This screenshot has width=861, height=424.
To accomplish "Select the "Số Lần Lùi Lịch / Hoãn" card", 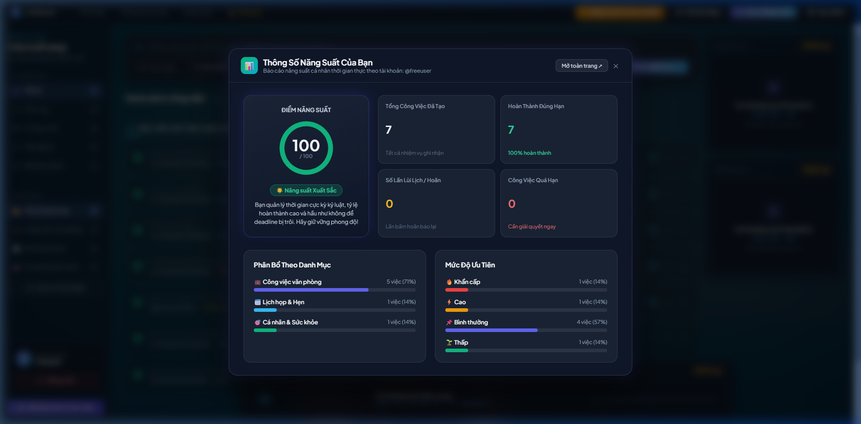I will (436, 203).
